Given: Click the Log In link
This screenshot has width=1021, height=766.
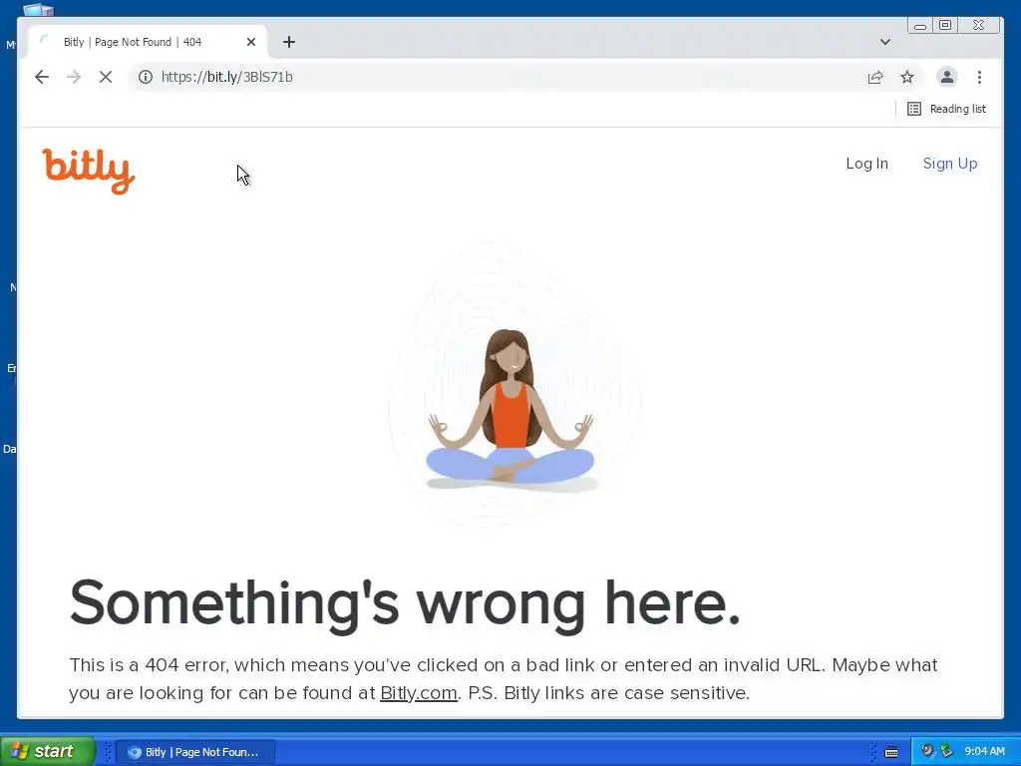Looking at the screenshot, I should (x=866, y=164).
